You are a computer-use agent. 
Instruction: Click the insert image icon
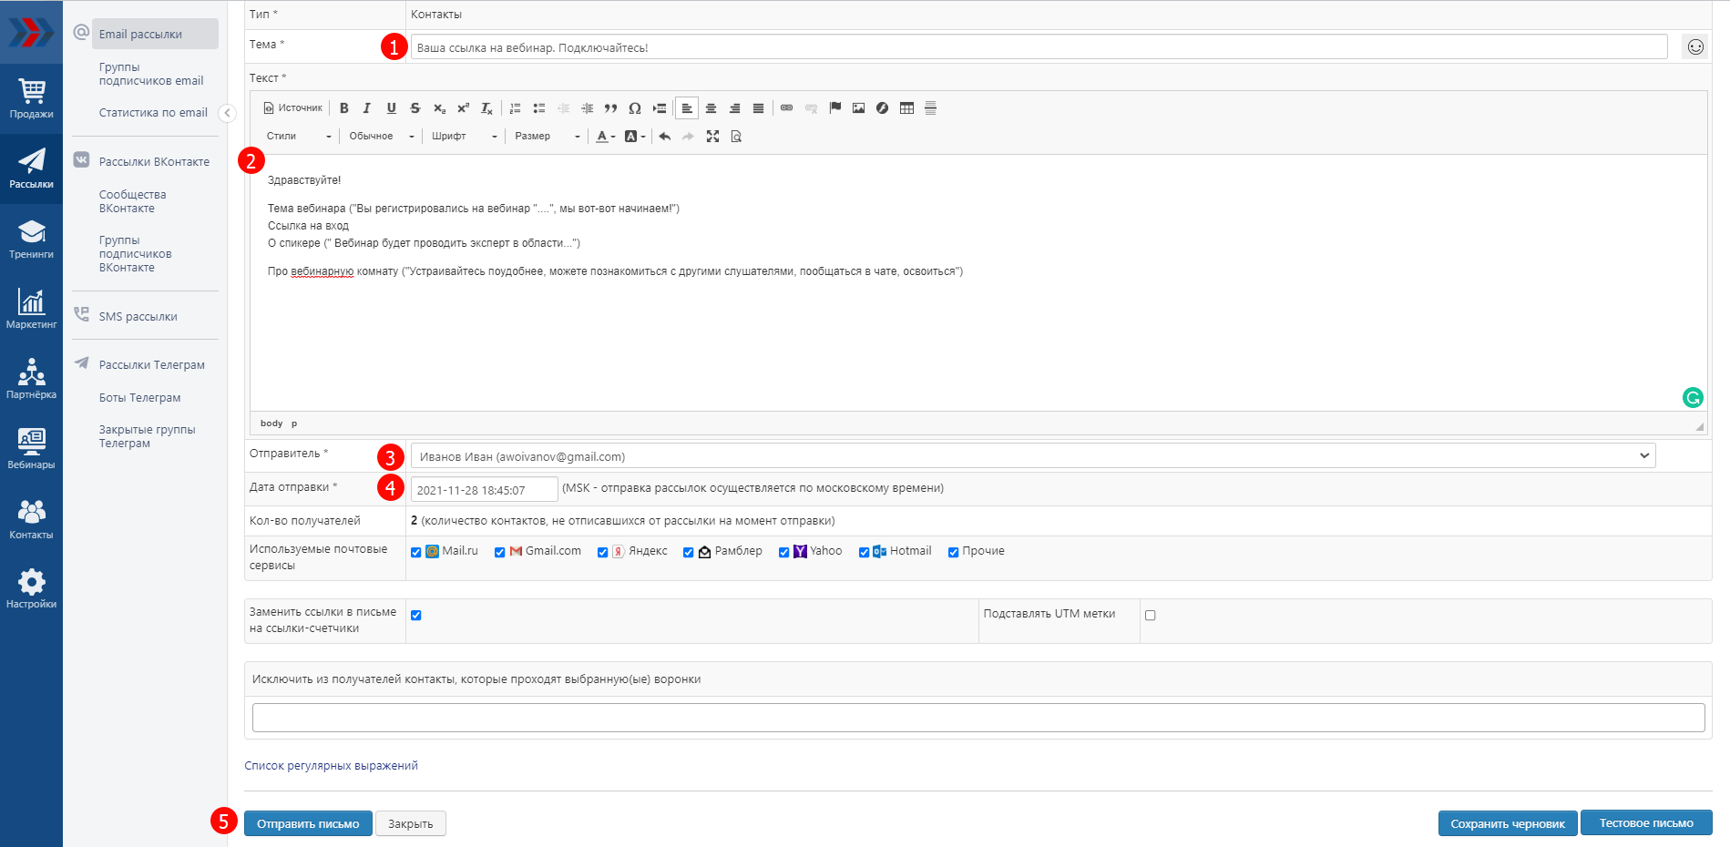[x=858, y=108]
